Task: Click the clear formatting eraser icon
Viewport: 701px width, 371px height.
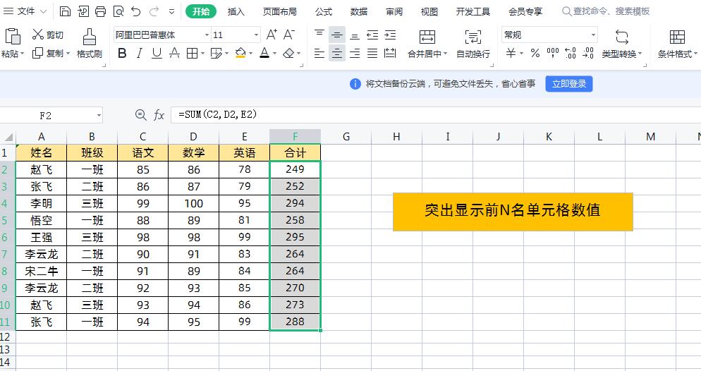Action: 289,54
